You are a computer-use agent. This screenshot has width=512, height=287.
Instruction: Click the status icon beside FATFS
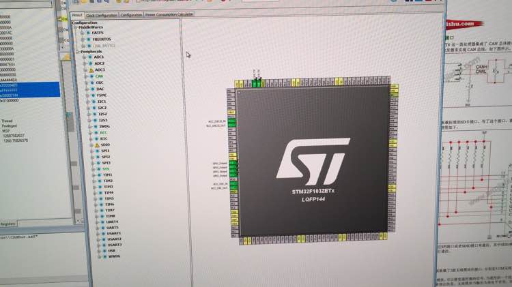[x=88, y=33]
